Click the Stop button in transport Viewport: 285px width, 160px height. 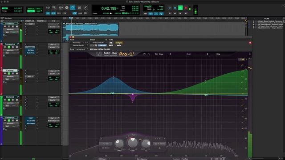pyautogui.click(x=175, y=8)
